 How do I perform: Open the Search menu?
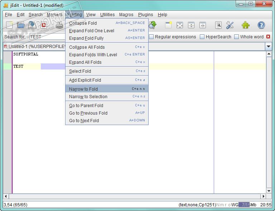pyautogui.click(x=35, y=15)
